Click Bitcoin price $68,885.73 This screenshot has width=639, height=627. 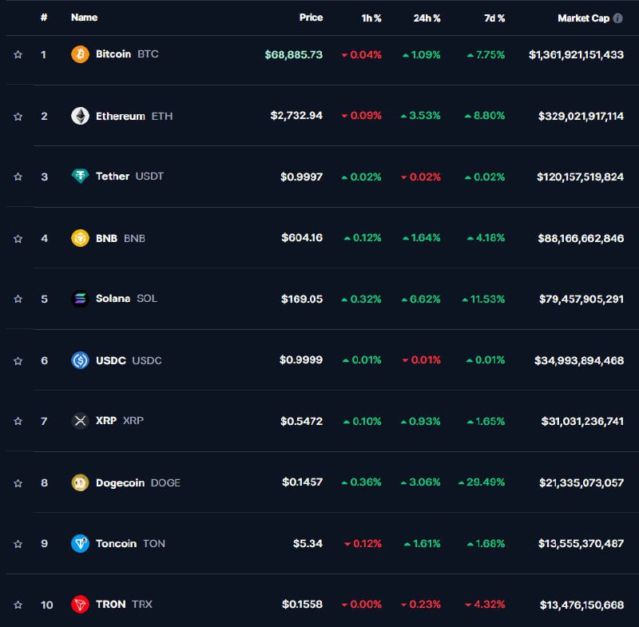[293, 54]
